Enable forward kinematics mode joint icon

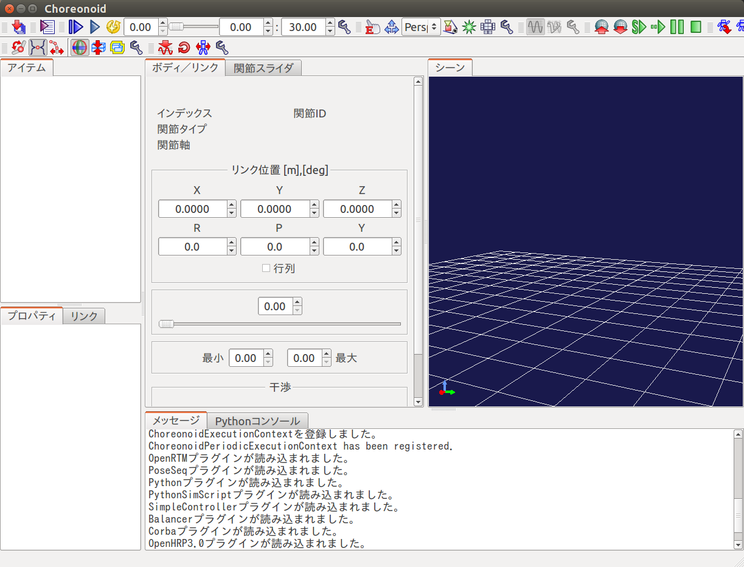19,47
